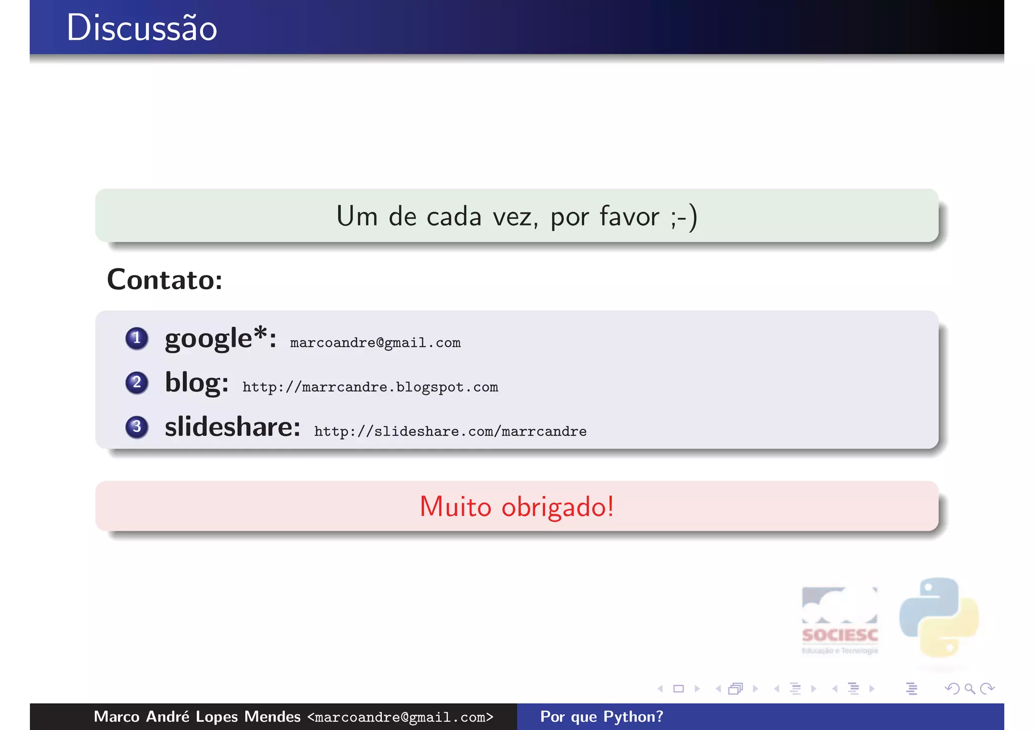Click the 'Contato:' heading
1034x730 pixels.
pyautogui.click(x=165, y=279)
